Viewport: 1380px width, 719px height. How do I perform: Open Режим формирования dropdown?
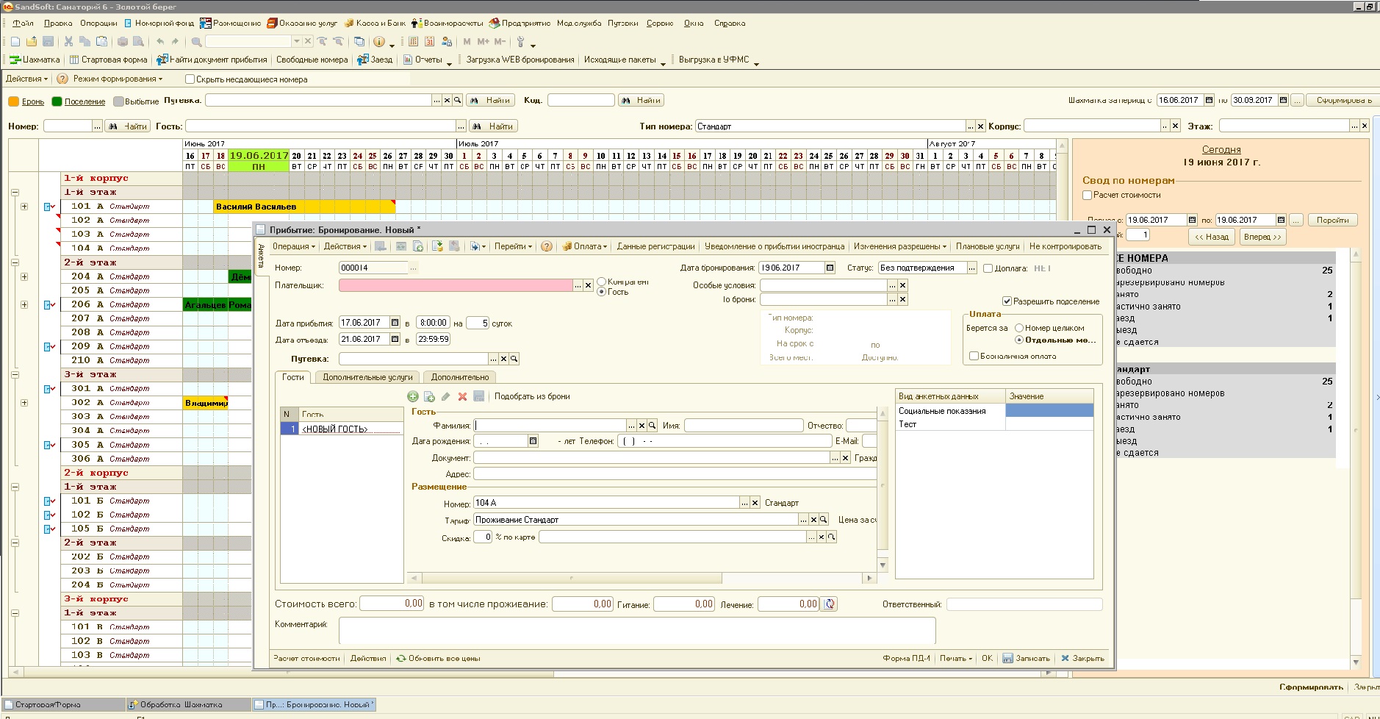118,79
